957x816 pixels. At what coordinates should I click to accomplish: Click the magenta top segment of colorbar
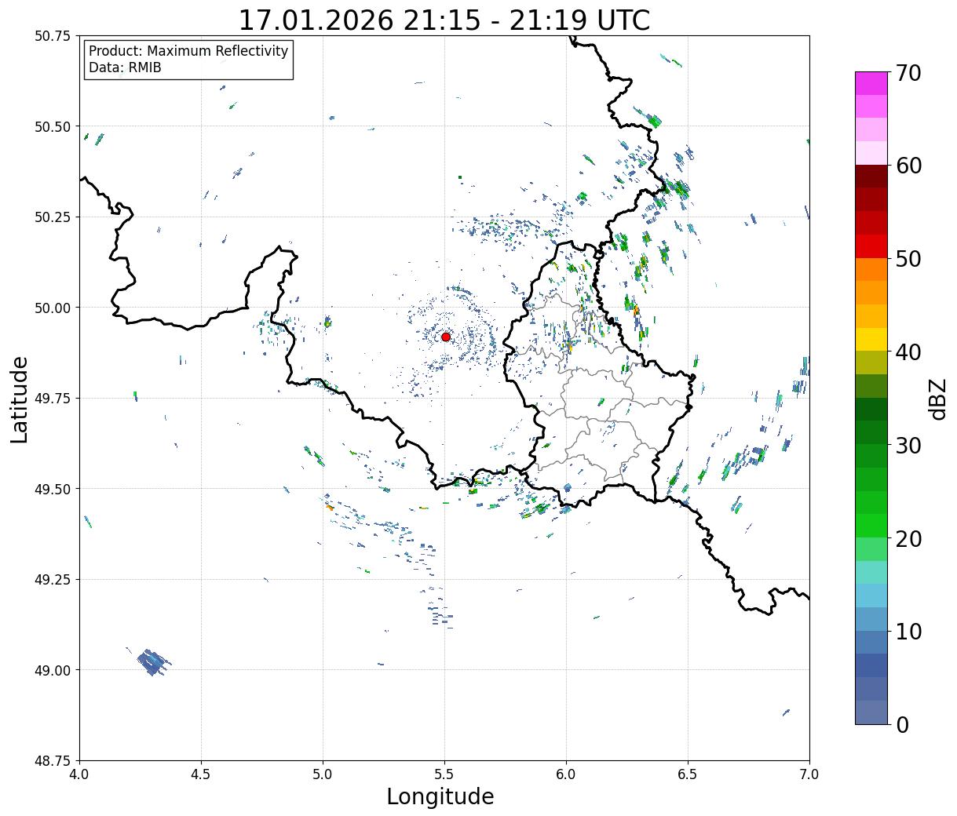871,83
